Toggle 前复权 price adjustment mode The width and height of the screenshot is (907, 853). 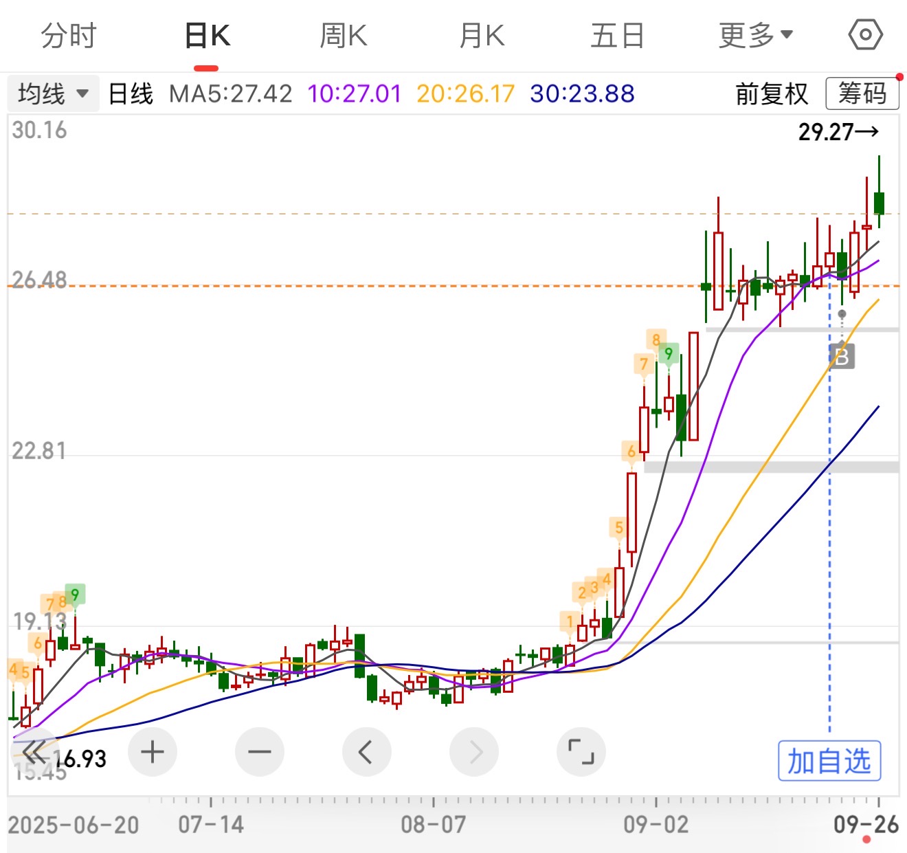(772, 93)
